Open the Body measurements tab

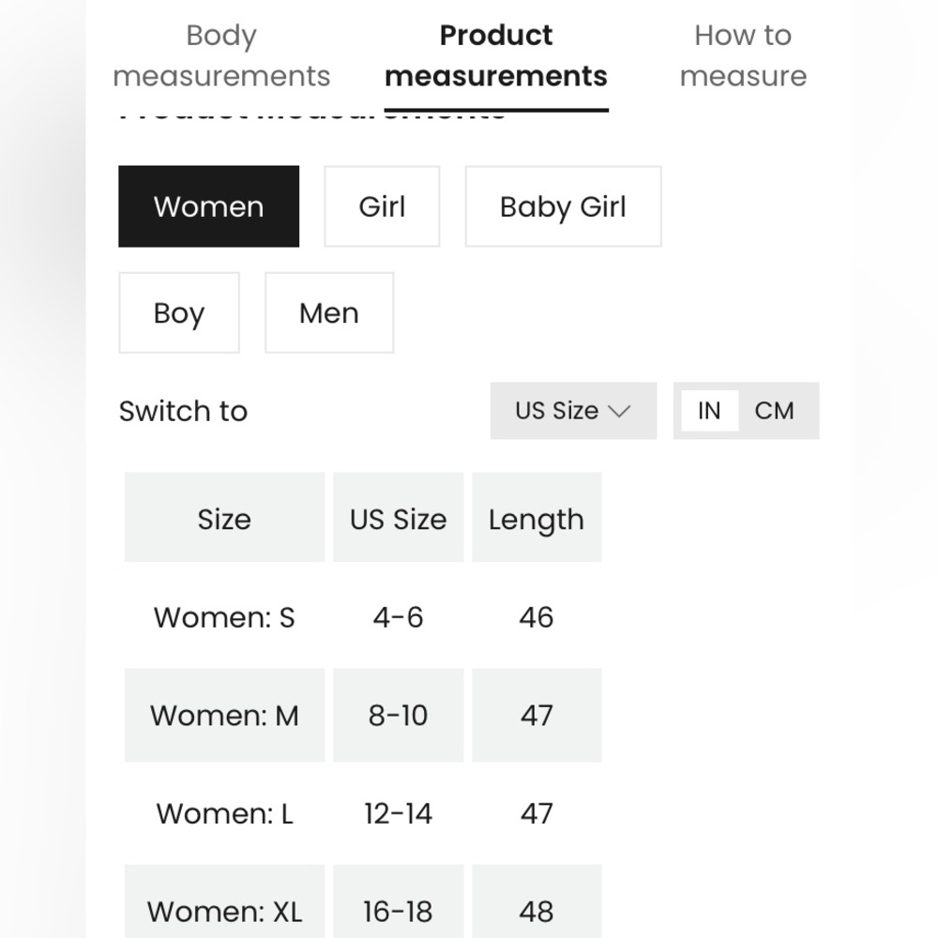[221, 55]
